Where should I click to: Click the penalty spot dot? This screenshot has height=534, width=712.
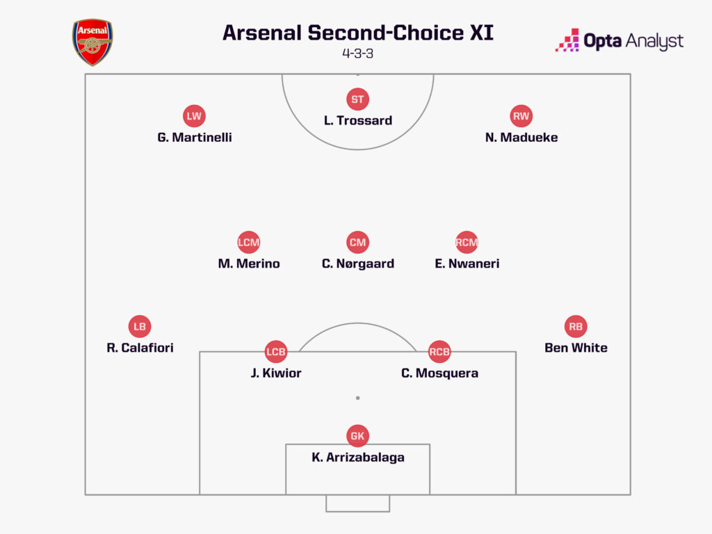357,398
